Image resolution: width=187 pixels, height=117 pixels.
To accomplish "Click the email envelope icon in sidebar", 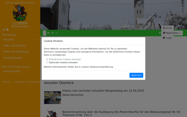I will click(7, 30).
